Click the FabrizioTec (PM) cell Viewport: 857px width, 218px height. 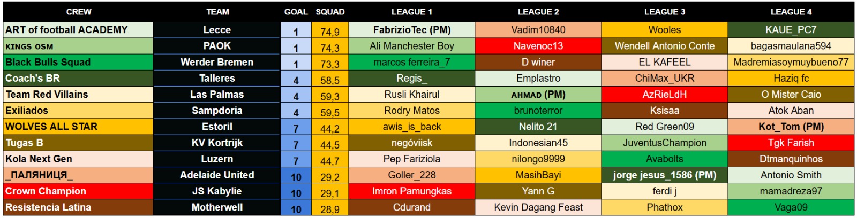411,30
